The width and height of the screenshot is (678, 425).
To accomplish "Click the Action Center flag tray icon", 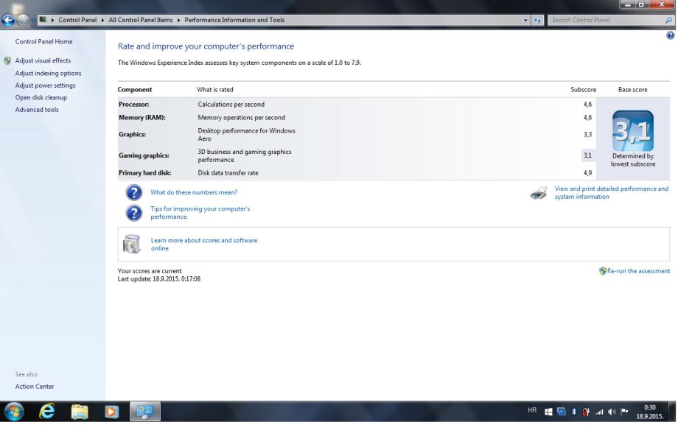I will click(x=624, y=412).
